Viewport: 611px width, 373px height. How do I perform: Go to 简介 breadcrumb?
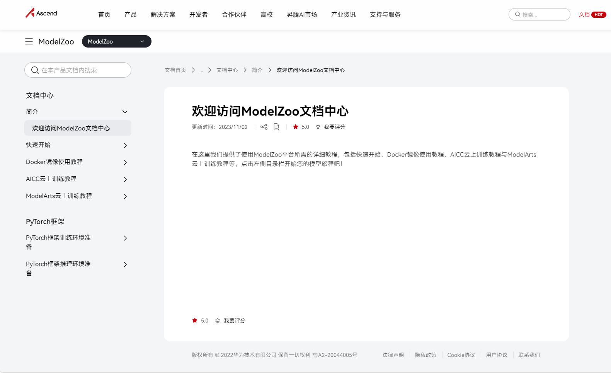pos(257,70)
